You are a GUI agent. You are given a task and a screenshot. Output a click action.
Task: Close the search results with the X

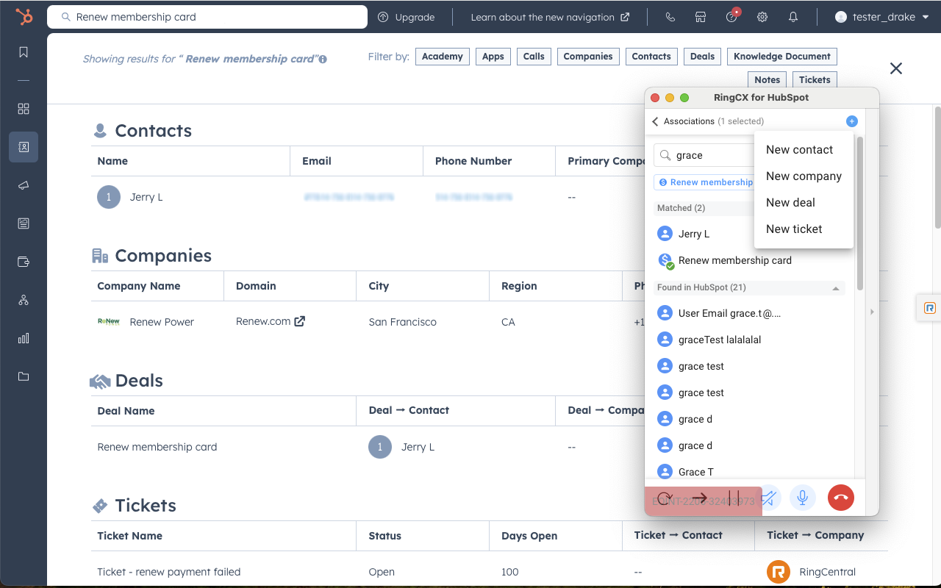896,68
